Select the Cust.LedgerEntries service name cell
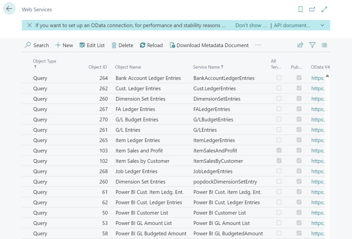The width and height of the screenshot is (352, 239). pyautogui.click(x=214, y=89)
